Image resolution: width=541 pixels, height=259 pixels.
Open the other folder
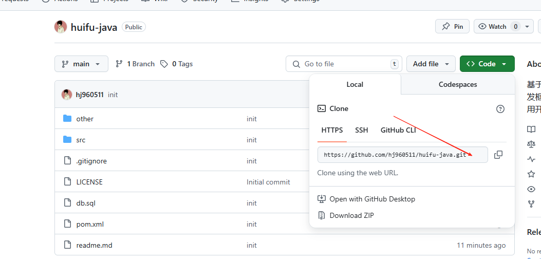85,119
